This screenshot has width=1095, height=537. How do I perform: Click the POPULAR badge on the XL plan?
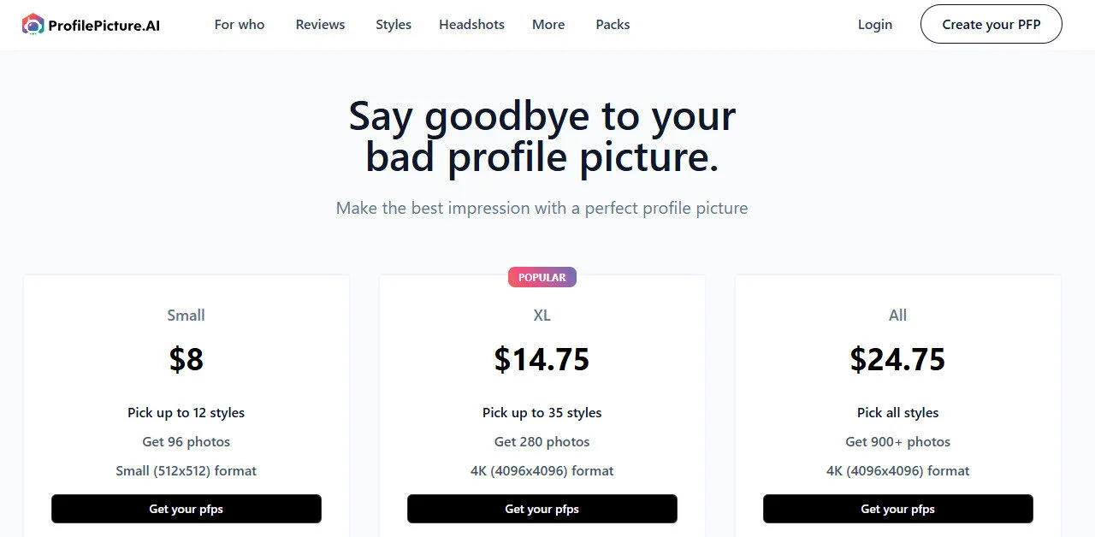tap(542, 276)
